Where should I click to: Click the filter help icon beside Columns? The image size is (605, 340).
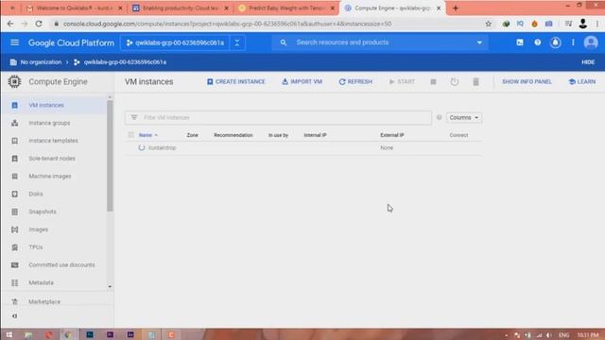tap(439, 117)
